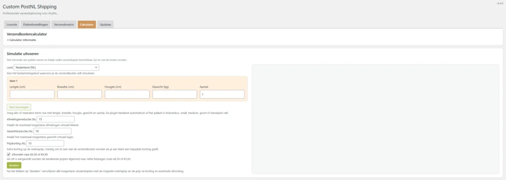Image resolution: width=506 pixels, height=180 pixels.
Task: Select the Simulatie uitvoeren heading
Action: click(x=23, y=54)
